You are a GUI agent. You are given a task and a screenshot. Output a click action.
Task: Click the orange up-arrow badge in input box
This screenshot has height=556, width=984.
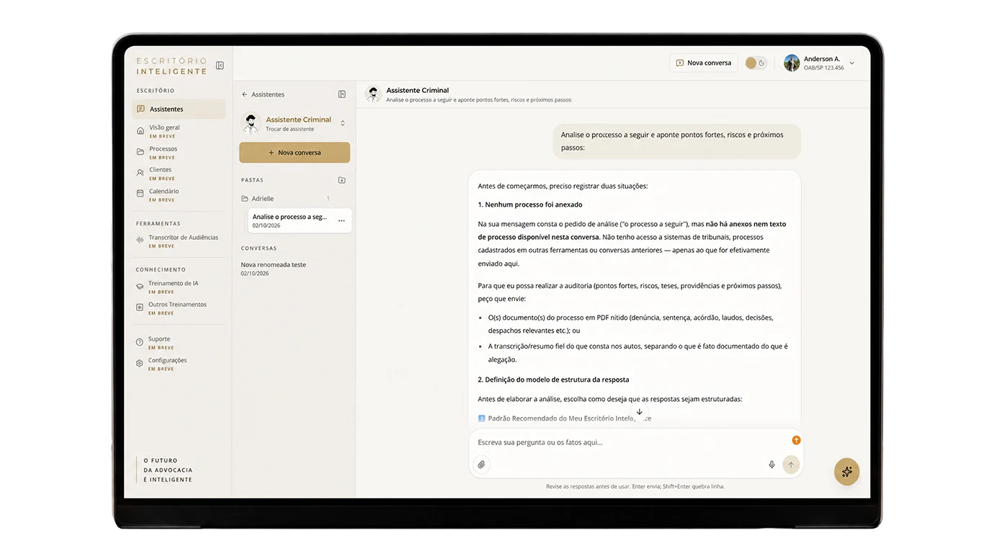click(796, 440)
